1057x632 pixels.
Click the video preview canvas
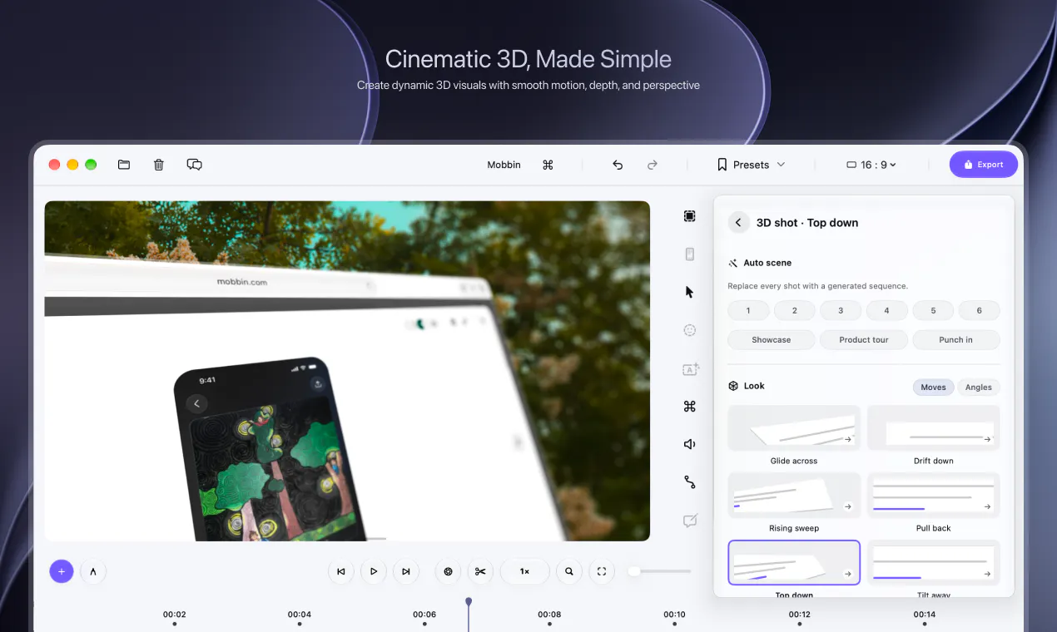(347, 371)
